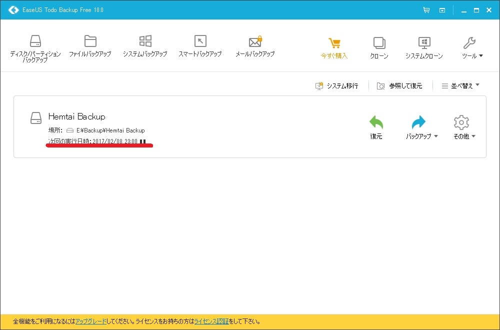This screenshot has height=330, width=500.
Task: Start System Backup (システムバックアップ)
Action: click(x=145, y=46)
